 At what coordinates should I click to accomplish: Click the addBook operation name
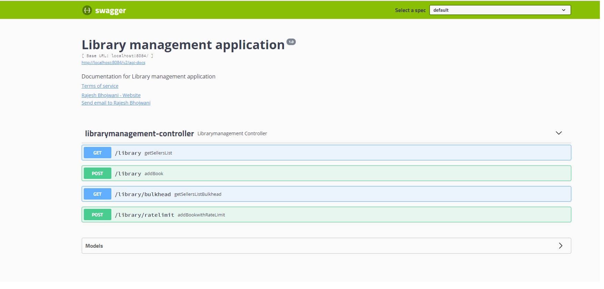point(154,173)
